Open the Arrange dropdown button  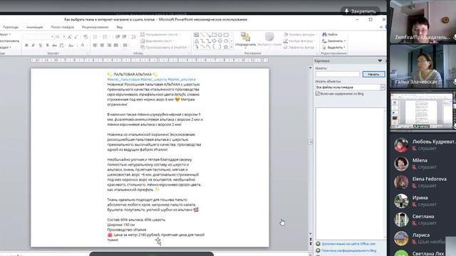click(x=245, y=41)
